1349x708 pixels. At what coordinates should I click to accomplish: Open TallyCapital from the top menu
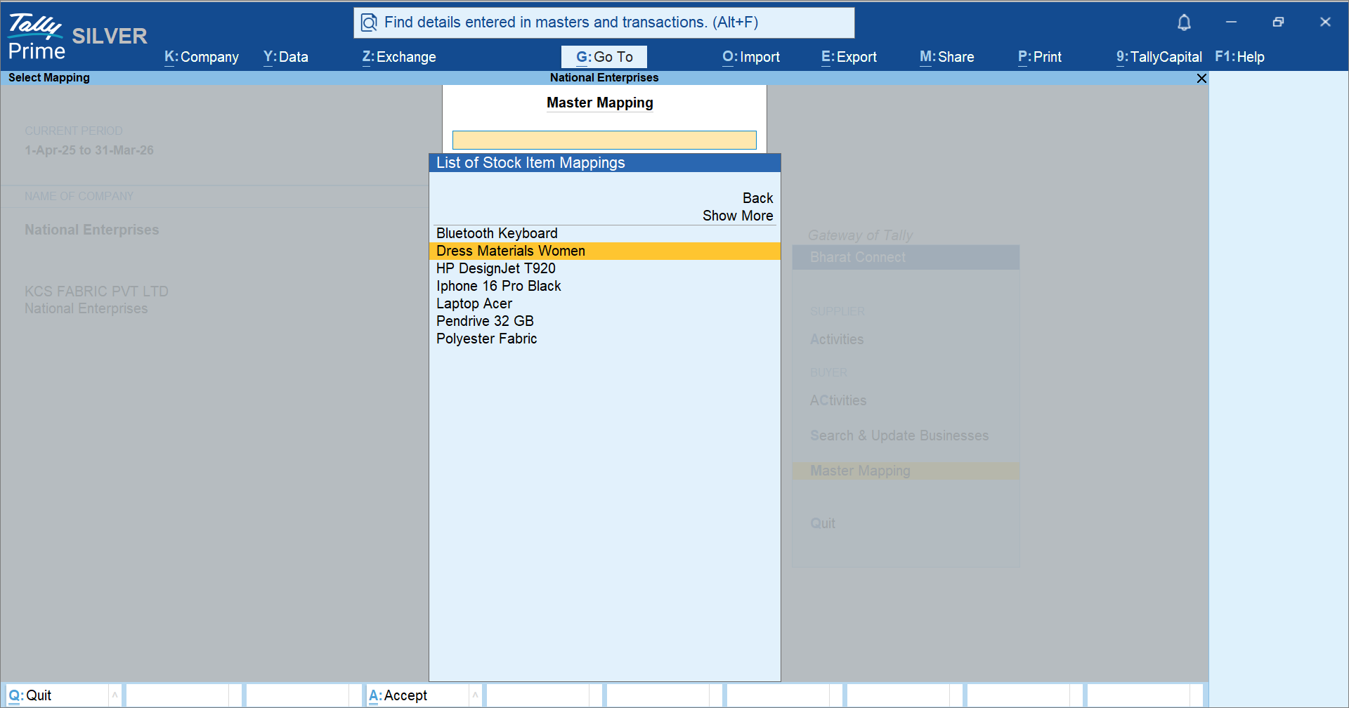click(x=1159, y=57)
